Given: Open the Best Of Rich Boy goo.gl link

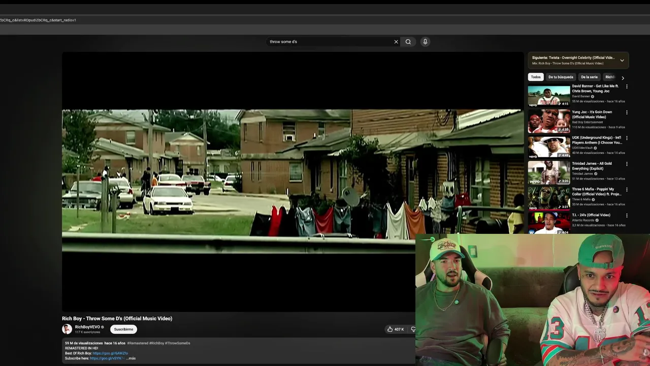Looking at the screenshot, I should 110,353.
